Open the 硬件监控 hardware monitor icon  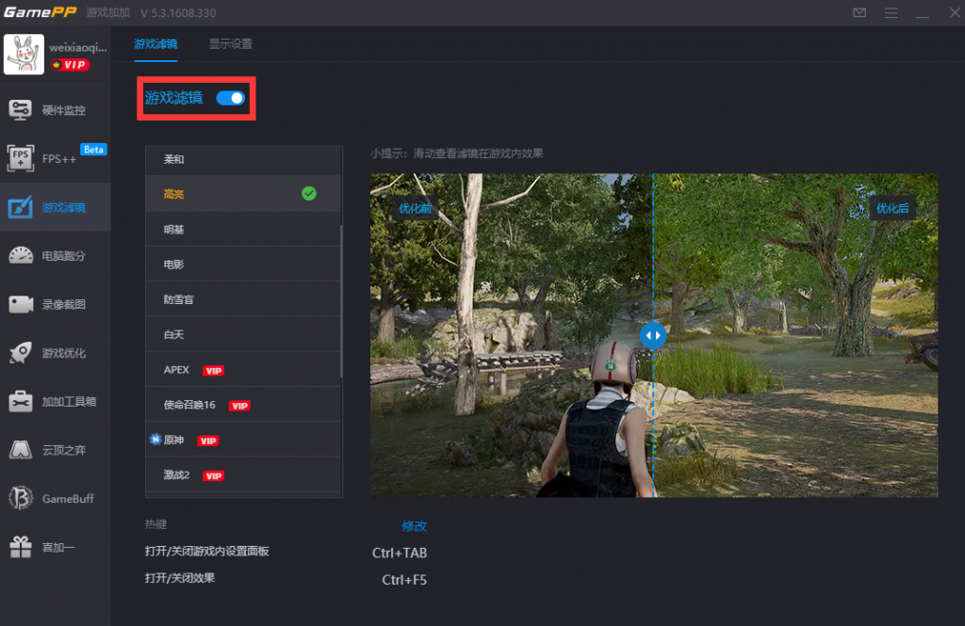click(21, 110)
